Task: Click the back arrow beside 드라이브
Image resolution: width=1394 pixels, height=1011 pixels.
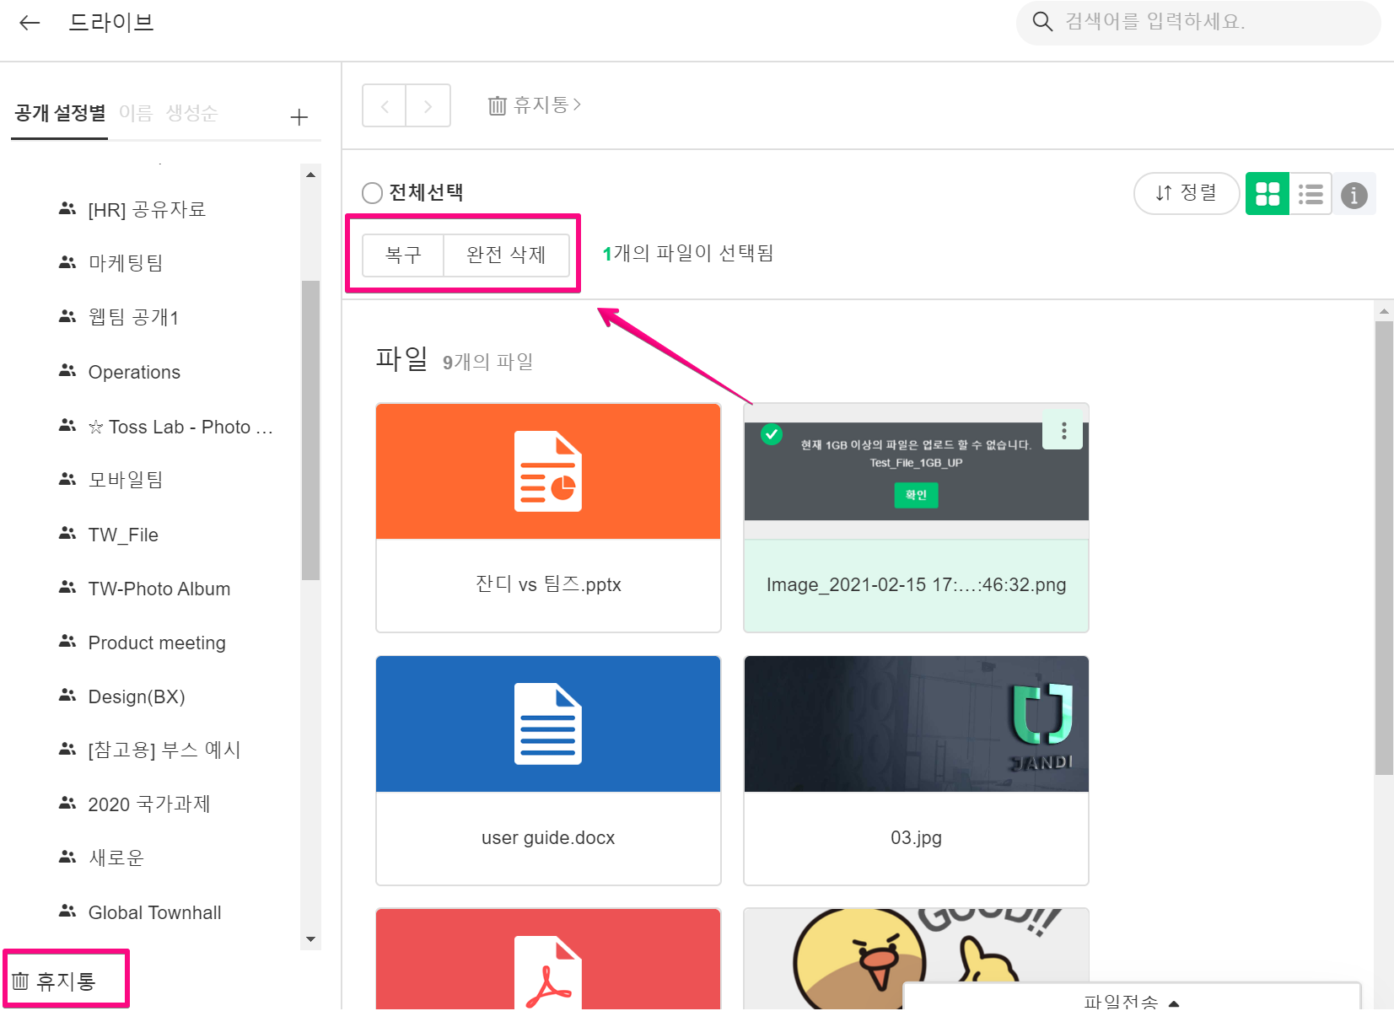Action: click(30, 23)
